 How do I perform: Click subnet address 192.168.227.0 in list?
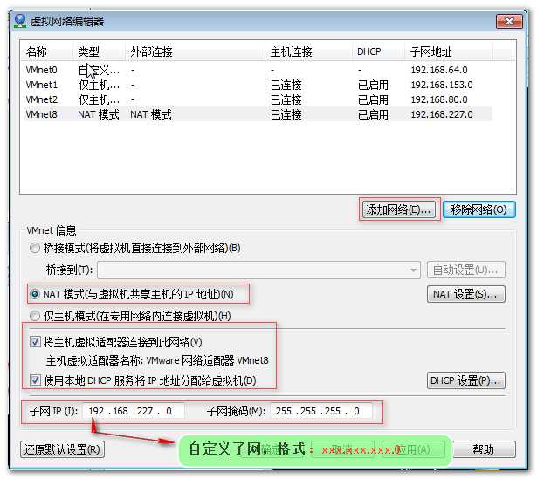click(x=442, y=114)
